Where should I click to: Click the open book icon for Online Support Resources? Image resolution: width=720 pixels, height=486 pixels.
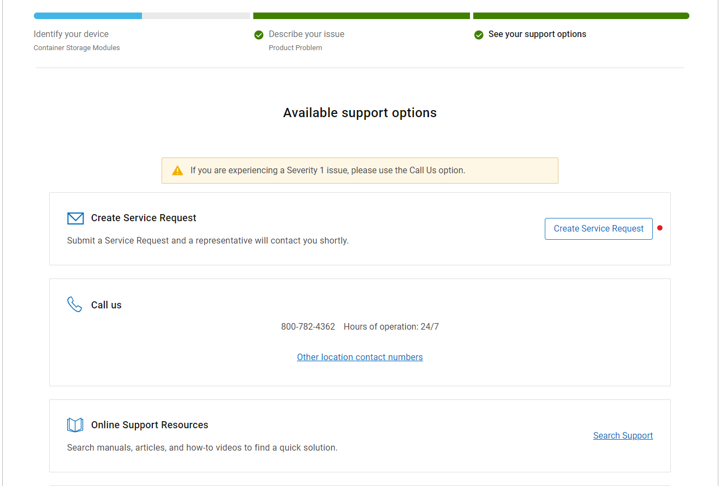[x=75, y=424]
